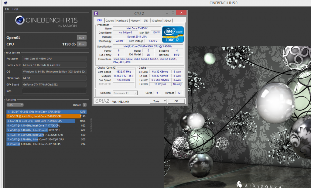Open the File menu

7,9
